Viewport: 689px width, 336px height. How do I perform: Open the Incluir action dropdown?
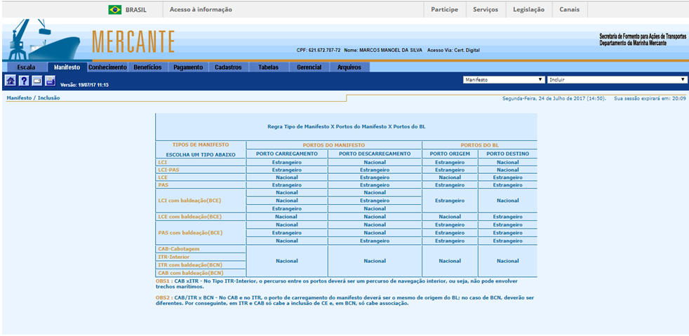click(x=617, y=80)
